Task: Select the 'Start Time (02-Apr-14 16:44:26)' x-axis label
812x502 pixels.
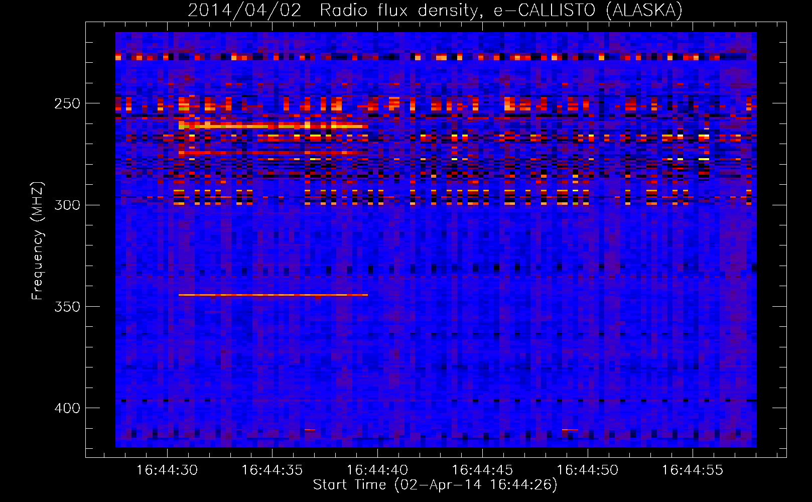Action: [435, 485]
